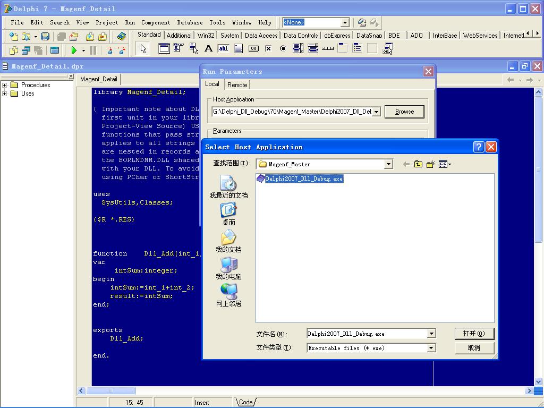Click the create new folder icon
This screenshot has height=408, width=544.
click(x=430, y=164)
